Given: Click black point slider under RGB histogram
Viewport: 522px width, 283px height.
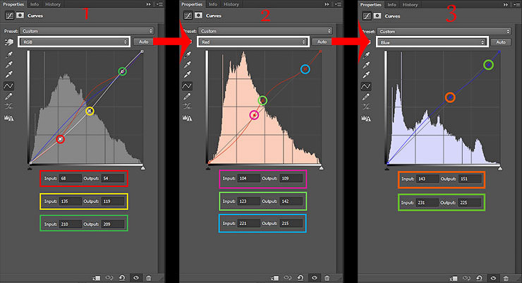Looking at the screenshot, I should coord(30,168).
